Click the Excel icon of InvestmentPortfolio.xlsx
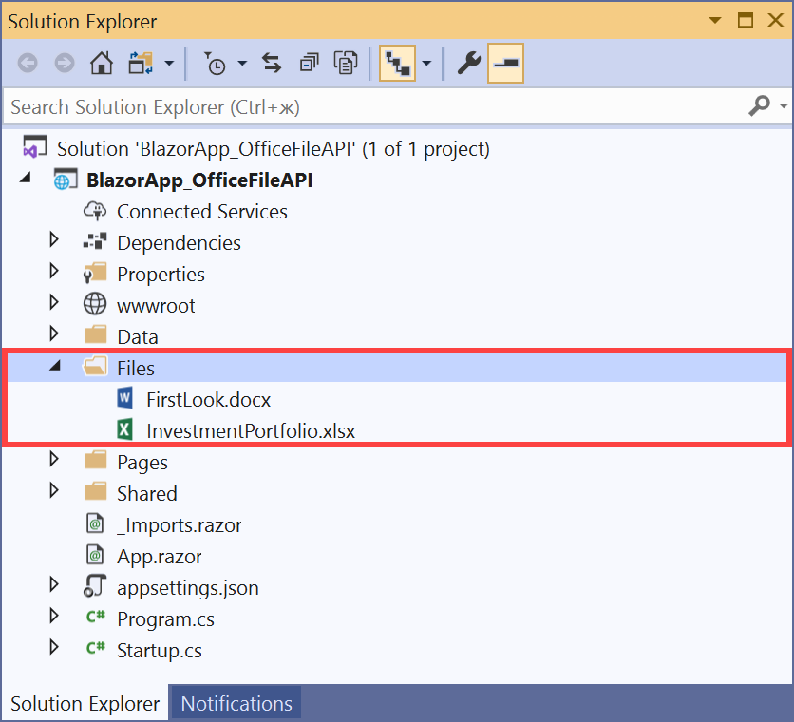 tap(125, 429)
